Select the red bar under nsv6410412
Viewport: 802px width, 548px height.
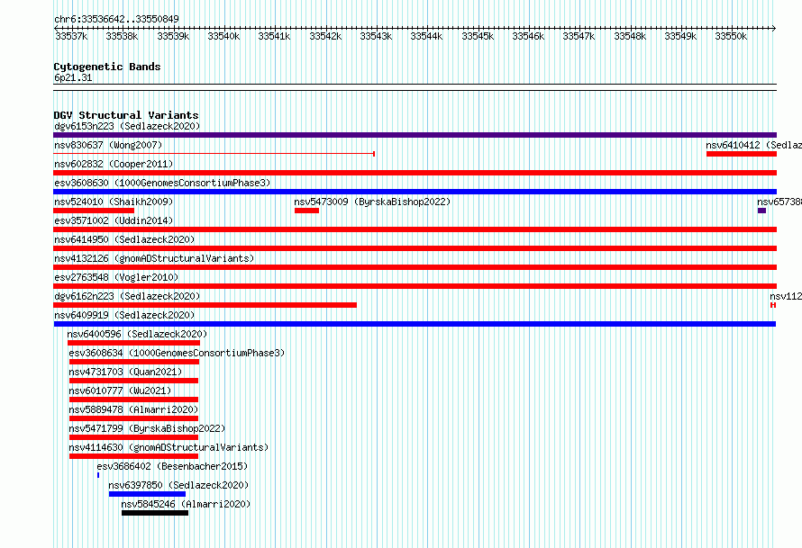(x=742, y=154)
